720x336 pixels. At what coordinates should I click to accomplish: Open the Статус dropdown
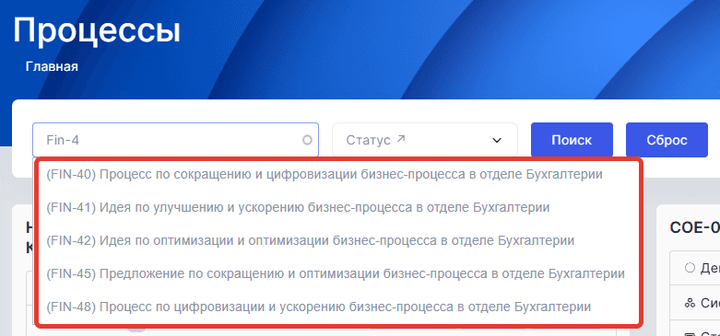(425, 140)
